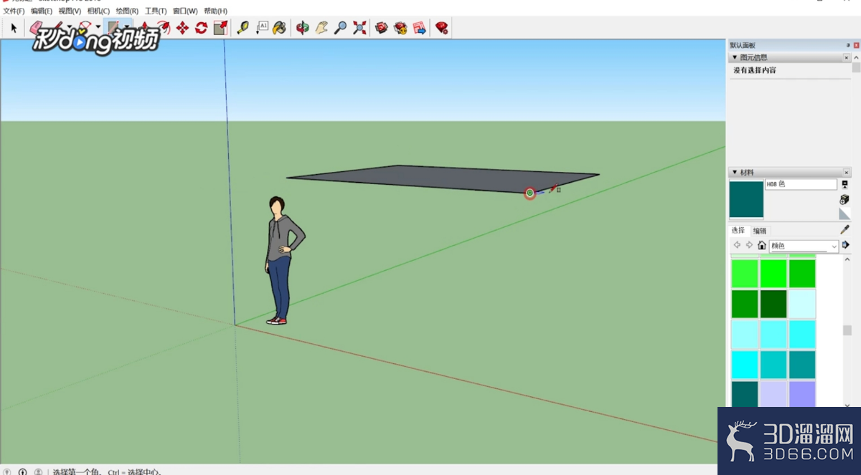Click the Create Material icon

845,198
